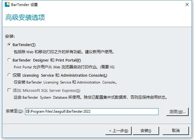Choose BarTender Designer 和 Print Portal option
194x140 pixels.
pos(9,60)
